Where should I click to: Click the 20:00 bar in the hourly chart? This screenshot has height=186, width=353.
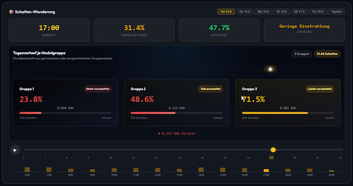[x=331, y=171]
